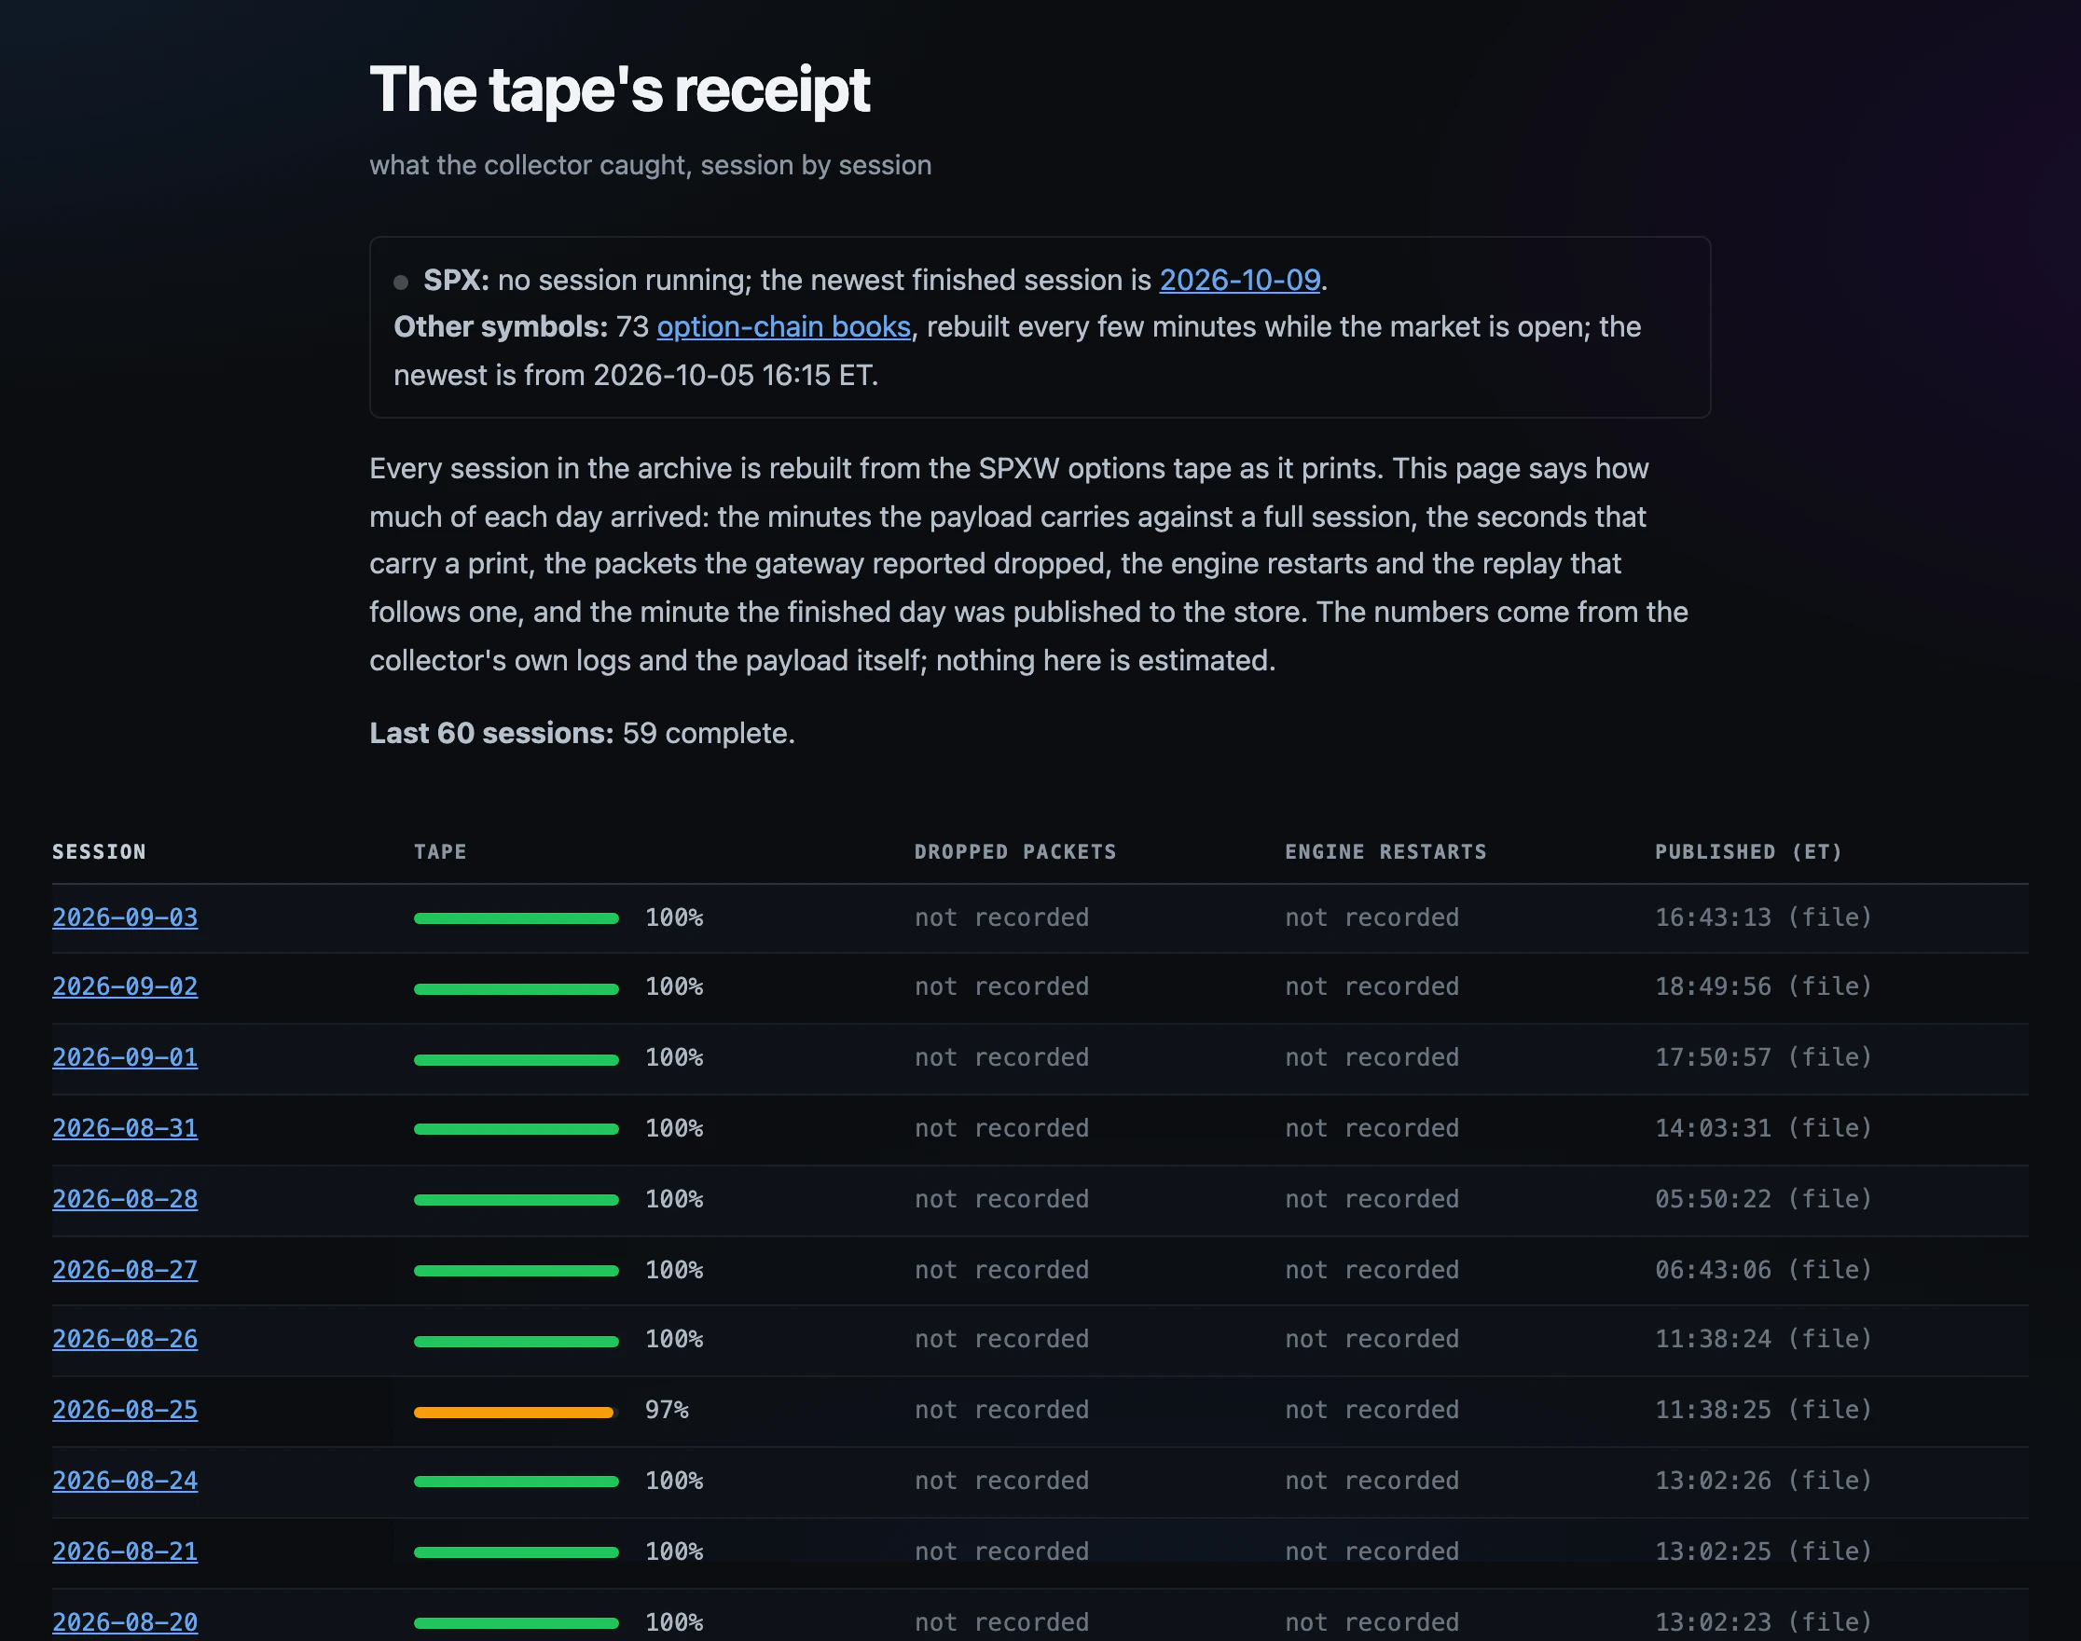Click the 100% tape value for 2026-08-31
This screenshot has width=2081, height=1641.
pos(674,1128)
